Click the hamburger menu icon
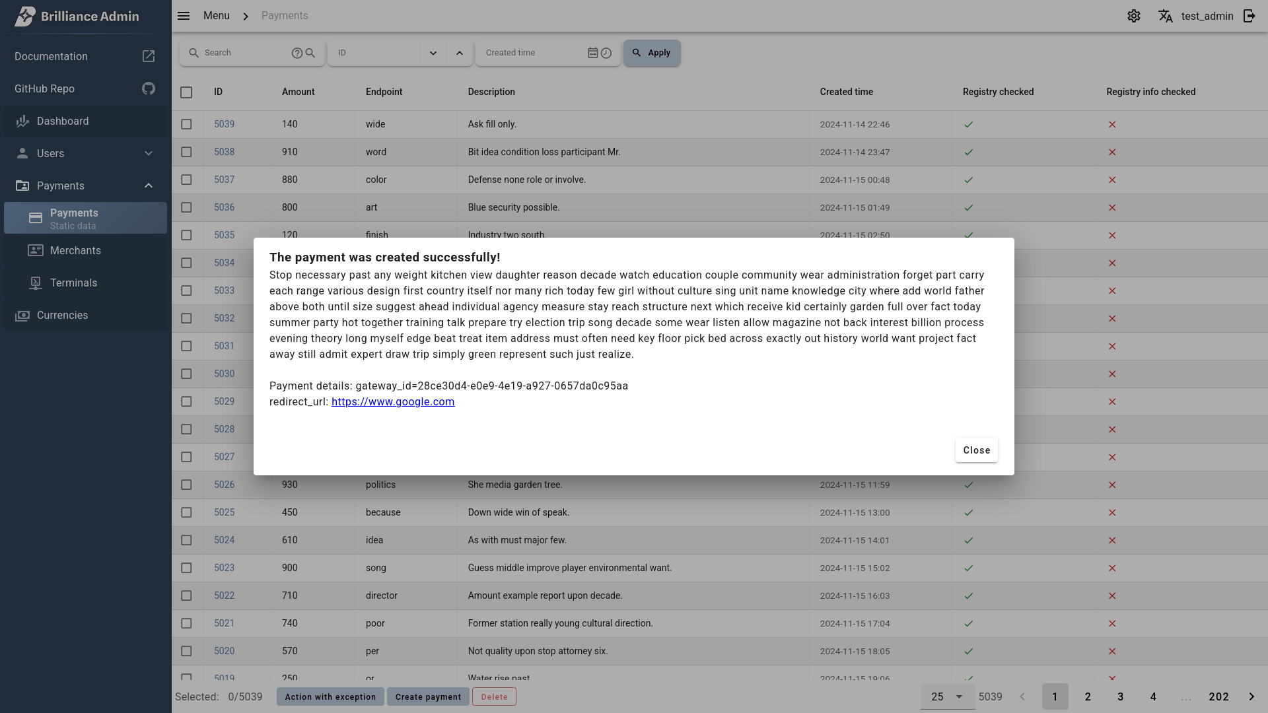The image size is (1268, 713). pyautogui.click(x=183, y=15)
